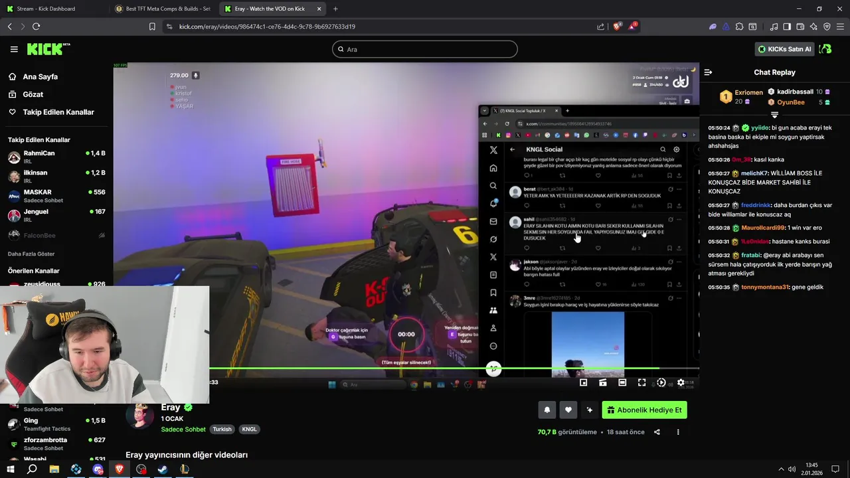Open playback speed control
The width and height of the screenshot is (850, 478).
[x=661, y=382]
